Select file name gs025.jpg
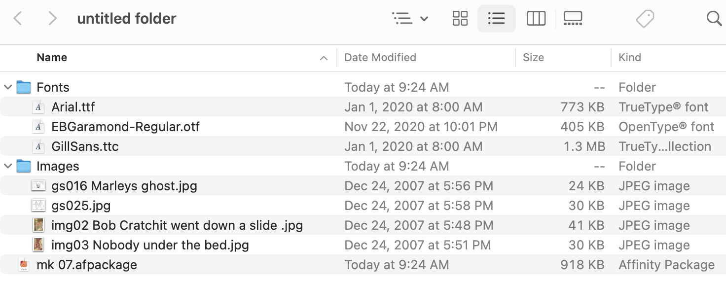This screenshot has height=281, width=726. point(81,206)
